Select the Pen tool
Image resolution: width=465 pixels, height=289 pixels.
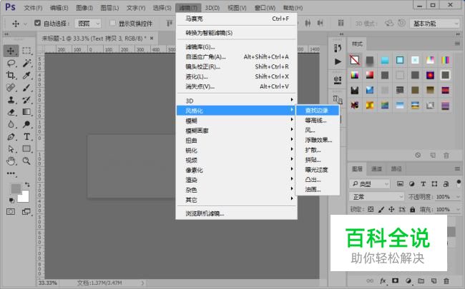(11, 137)
